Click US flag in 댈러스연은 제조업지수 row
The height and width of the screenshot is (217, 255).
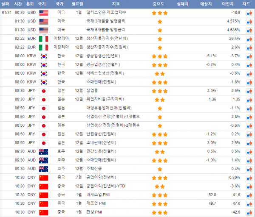43,13
